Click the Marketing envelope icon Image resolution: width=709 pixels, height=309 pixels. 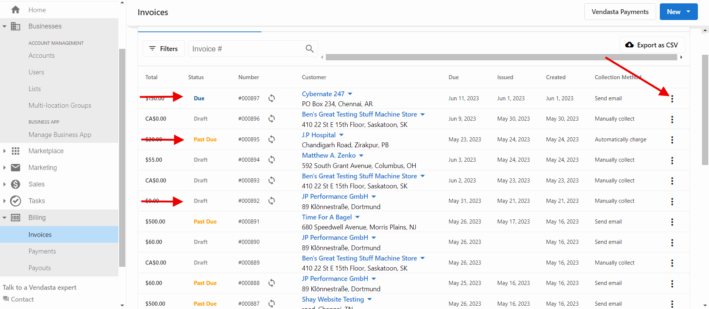(x=16, y=168)
